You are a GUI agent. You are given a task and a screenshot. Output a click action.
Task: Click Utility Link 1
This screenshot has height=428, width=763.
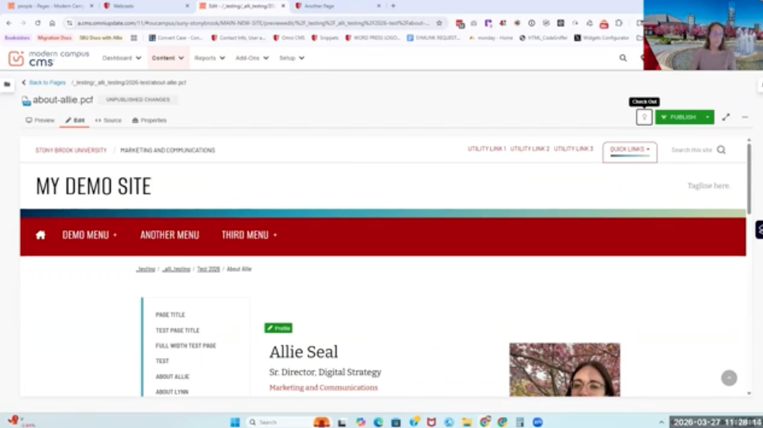coord(487,149)
